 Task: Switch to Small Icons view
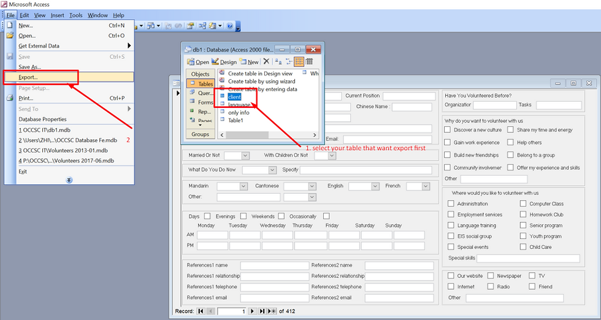289,61
